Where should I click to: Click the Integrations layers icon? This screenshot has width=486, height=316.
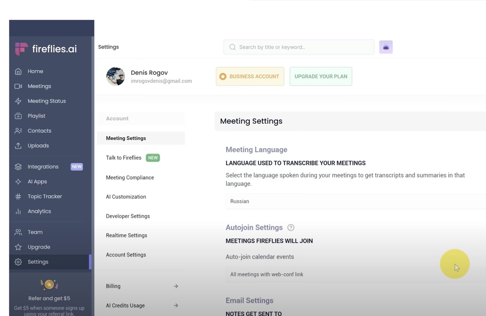click(18, 166)
